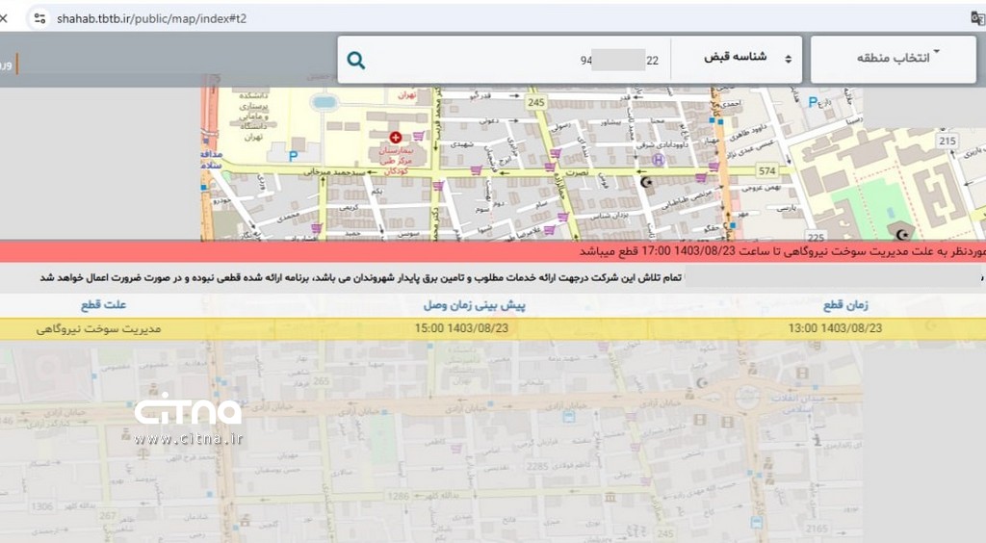Expand the شناسه قبض selector
986x543 pixels.
point(737,59)
